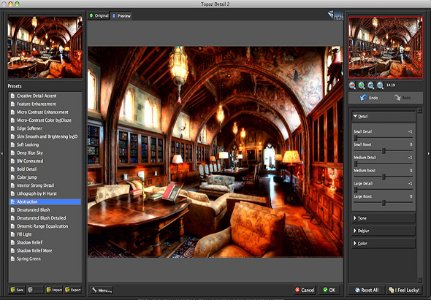Expand the Color section
The width and height of the screenshot is (431, 300).
(x=384, y=243)
